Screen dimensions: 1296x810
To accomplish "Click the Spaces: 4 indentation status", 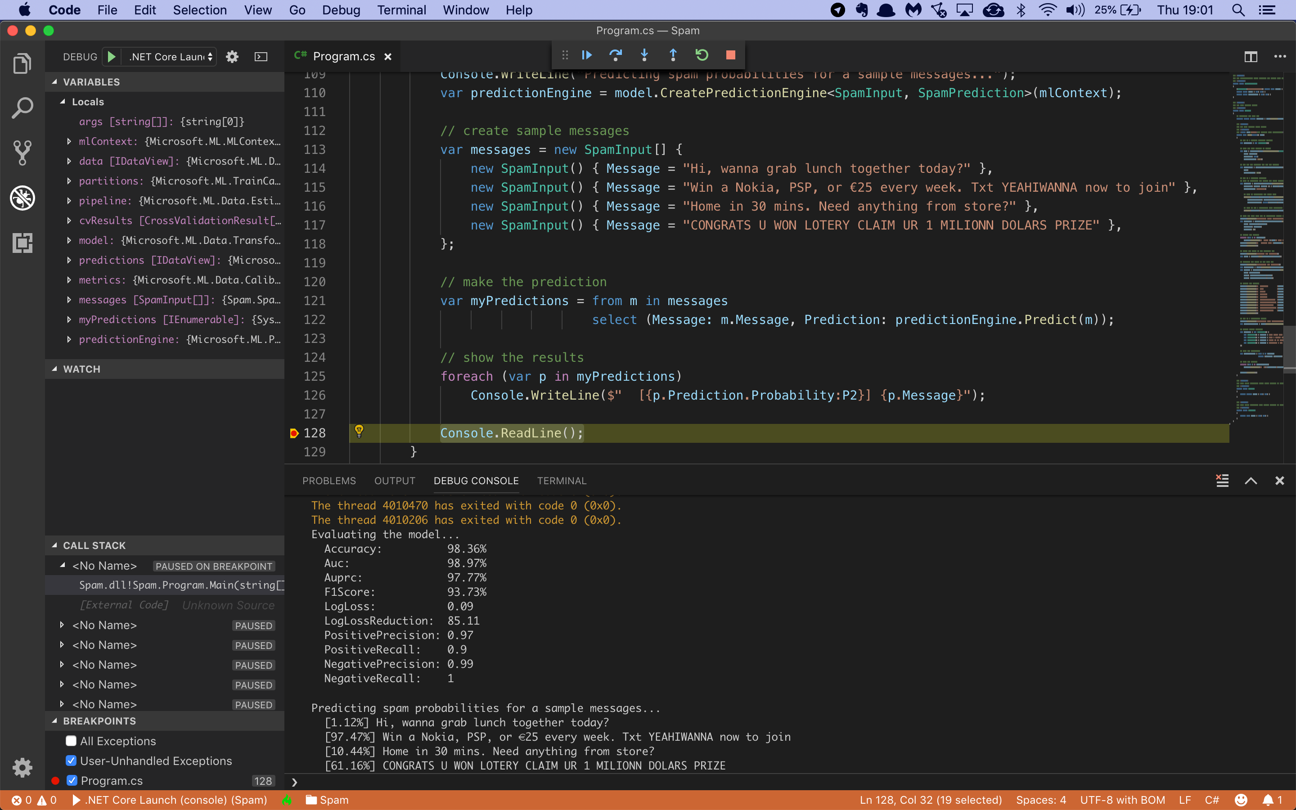I will coord(1040,800).
